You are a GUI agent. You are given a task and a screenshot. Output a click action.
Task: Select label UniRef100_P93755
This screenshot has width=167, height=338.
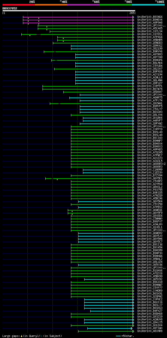tap(150, 190)
